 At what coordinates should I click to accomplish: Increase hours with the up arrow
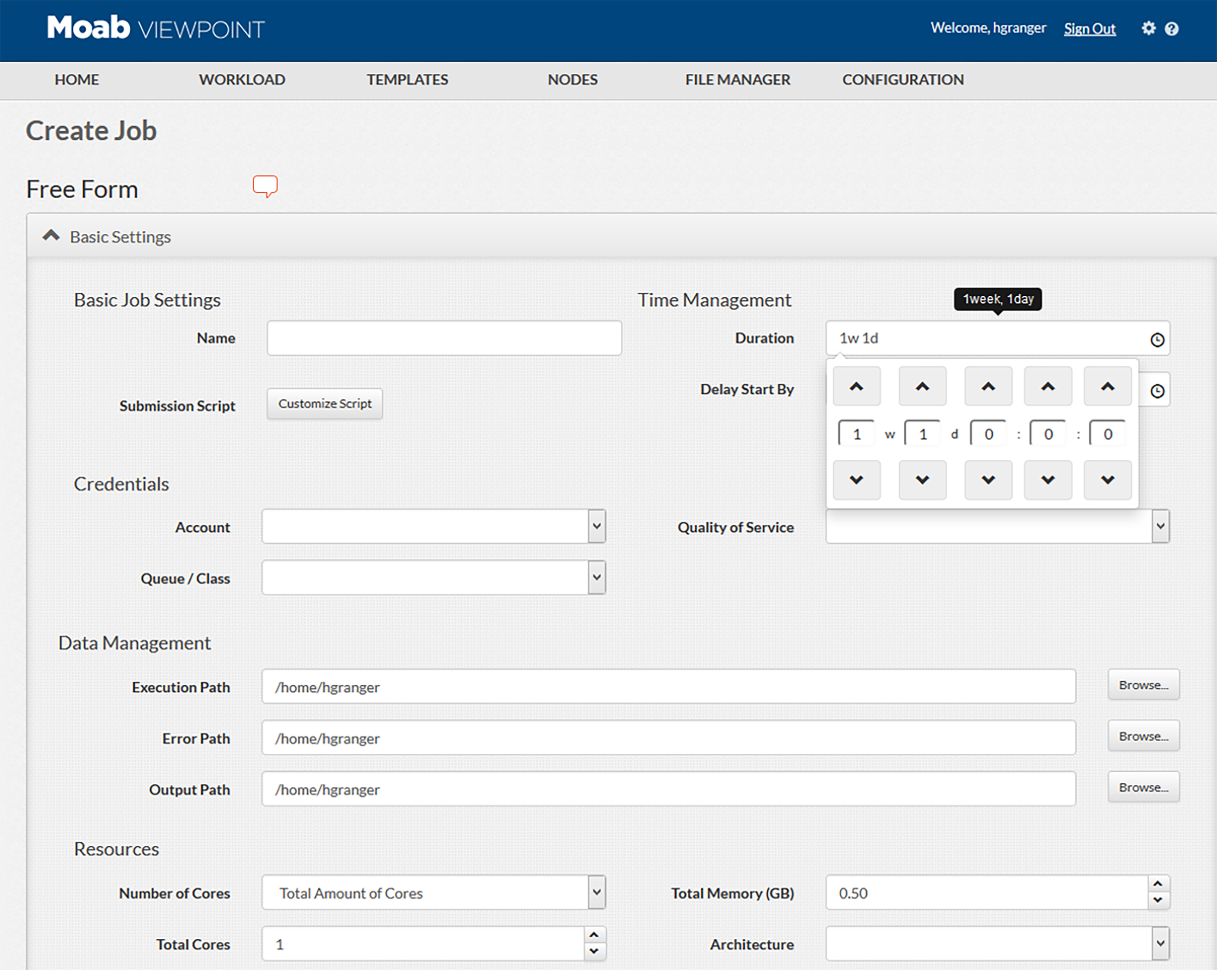989,386
